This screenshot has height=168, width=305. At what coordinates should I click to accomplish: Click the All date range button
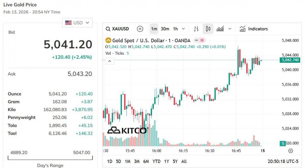click(184, 161)
